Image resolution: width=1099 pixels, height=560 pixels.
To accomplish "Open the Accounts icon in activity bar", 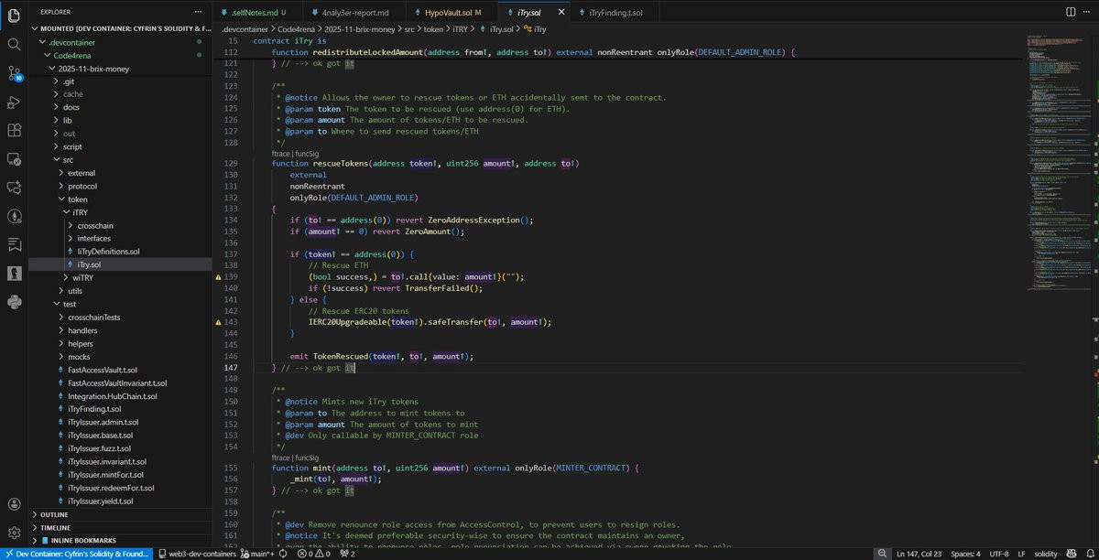I will [x=14, y=504].
